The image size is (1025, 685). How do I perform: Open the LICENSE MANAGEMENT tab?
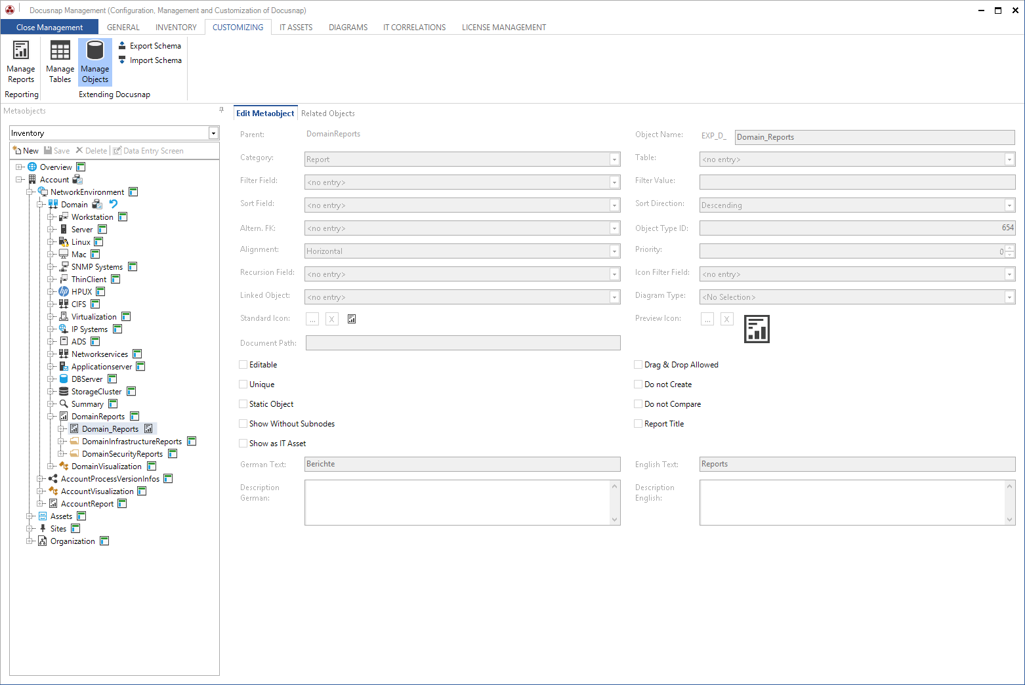504,27
